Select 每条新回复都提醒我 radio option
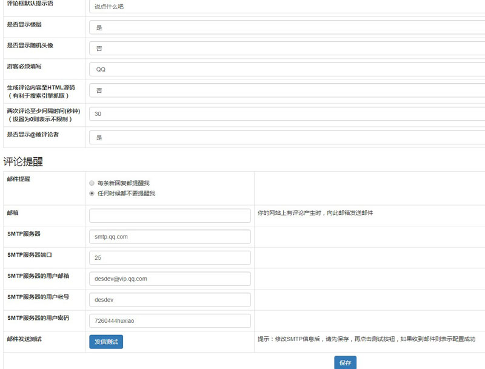485x369 pixels. pos(92,183)
